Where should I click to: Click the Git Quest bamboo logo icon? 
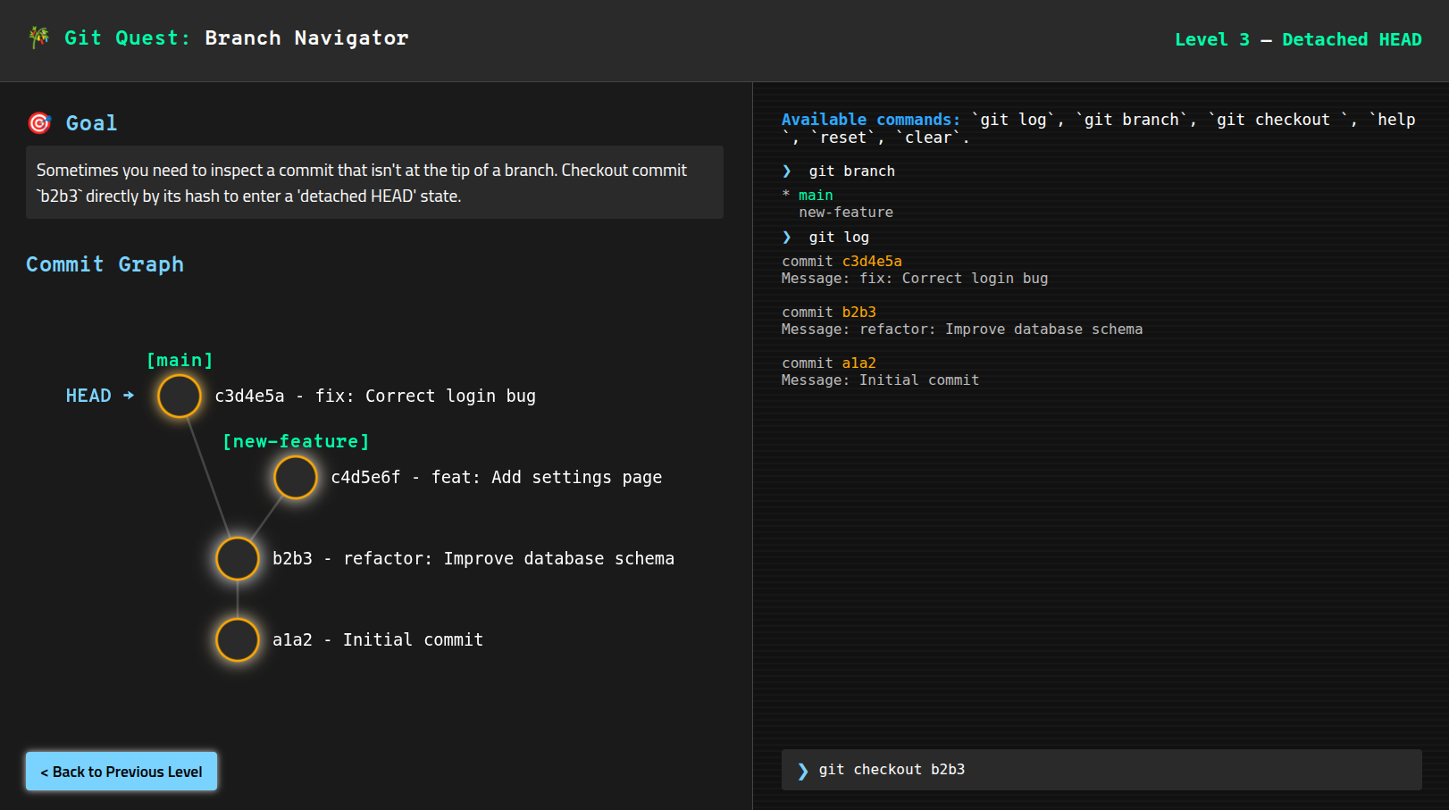tap(38, 38)
